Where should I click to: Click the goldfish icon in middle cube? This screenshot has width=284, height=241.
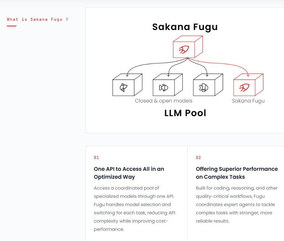164,88
